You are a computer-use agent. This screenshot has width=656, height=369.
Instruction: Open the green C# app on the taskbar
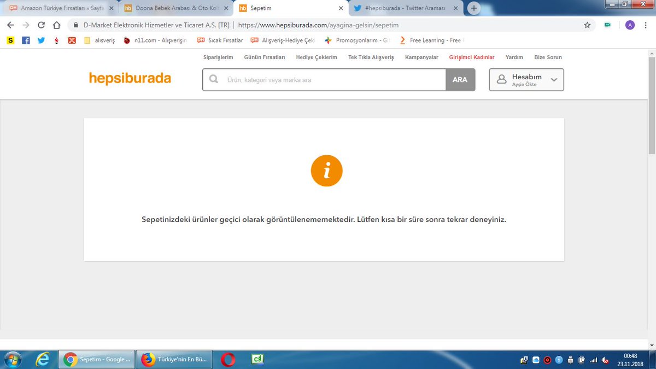point(257,359)
